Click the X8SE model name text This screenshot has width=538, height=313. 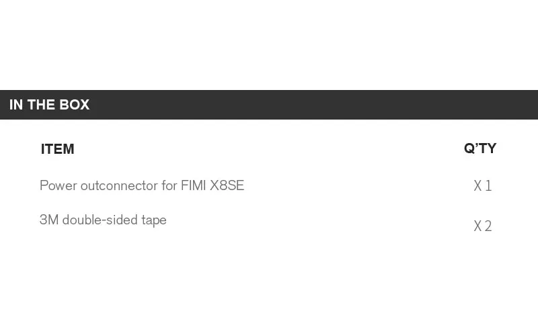coord(227,185)
